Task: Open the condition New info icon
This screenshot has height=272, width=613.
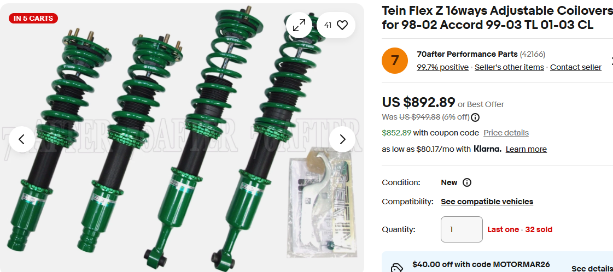Action: [x=467, y=182]
